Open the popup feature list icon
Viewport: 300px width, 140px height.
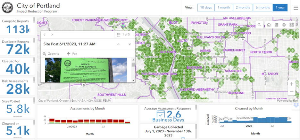[x=118, y=35]
